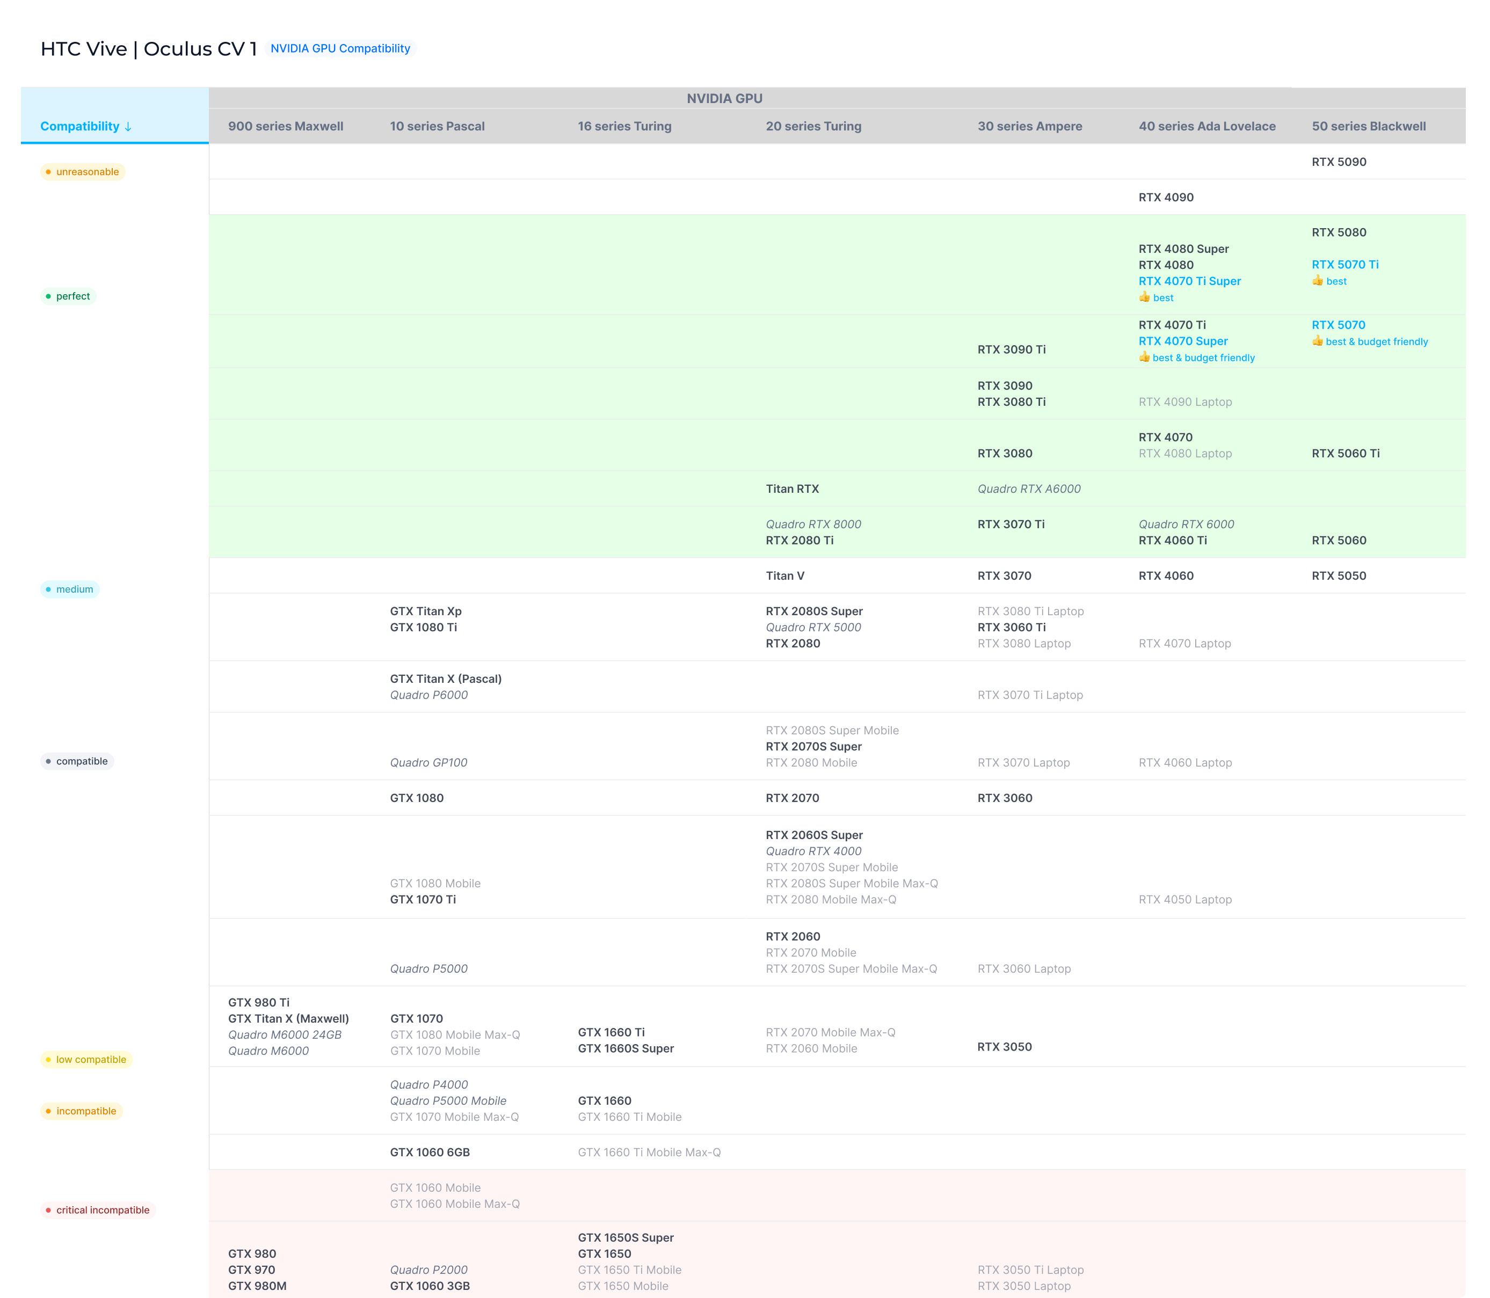Screen dimensions: 1490x1298
Task: Select the RTX 3050 entry
Action: click(1004, 1047)
